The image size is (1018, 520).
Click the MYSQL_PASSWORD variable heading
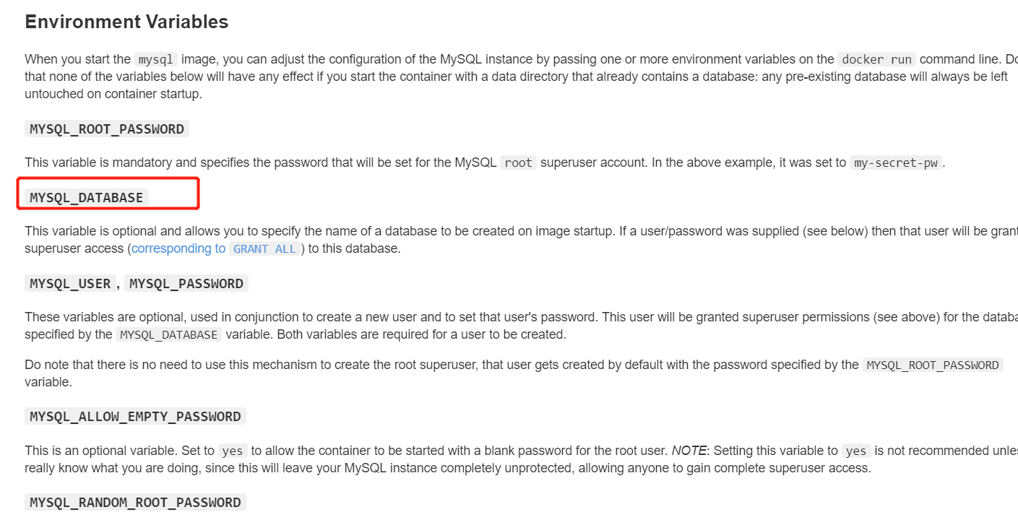[186, 284]
